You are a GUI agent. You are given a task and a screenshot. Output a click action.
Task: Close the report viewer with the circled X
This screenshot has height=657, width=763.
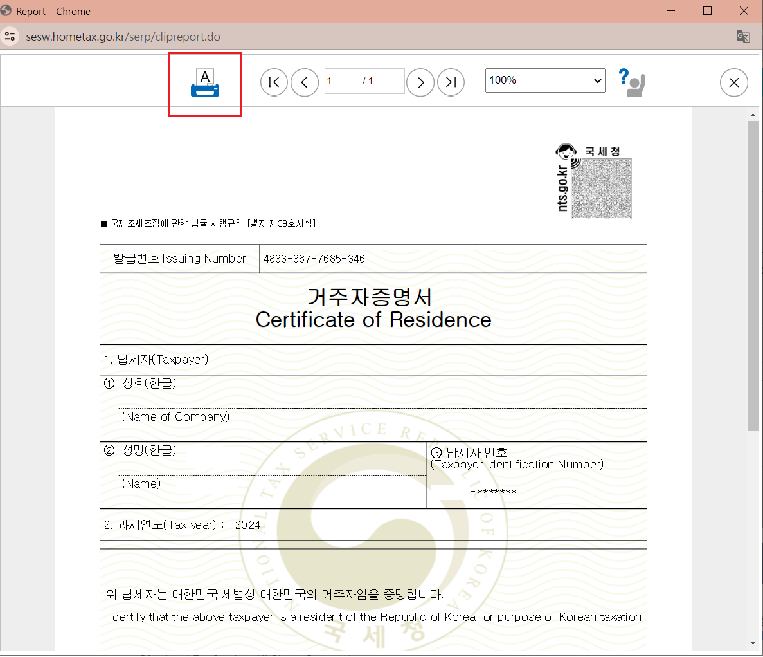(734, 82)
